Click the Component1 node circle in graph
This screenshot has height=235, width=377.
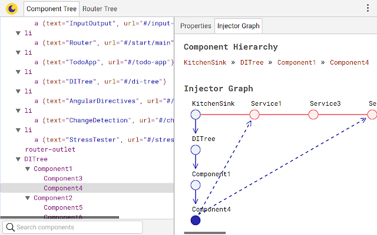click(196, 185)
